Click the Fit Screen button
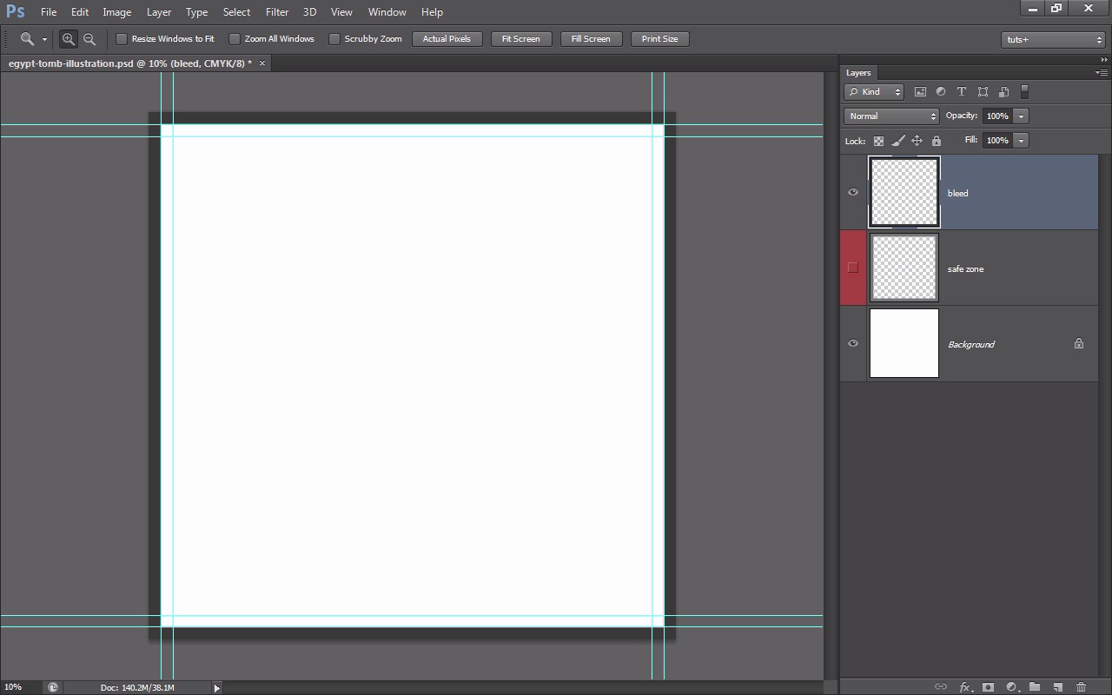 (x=521, y=39)
